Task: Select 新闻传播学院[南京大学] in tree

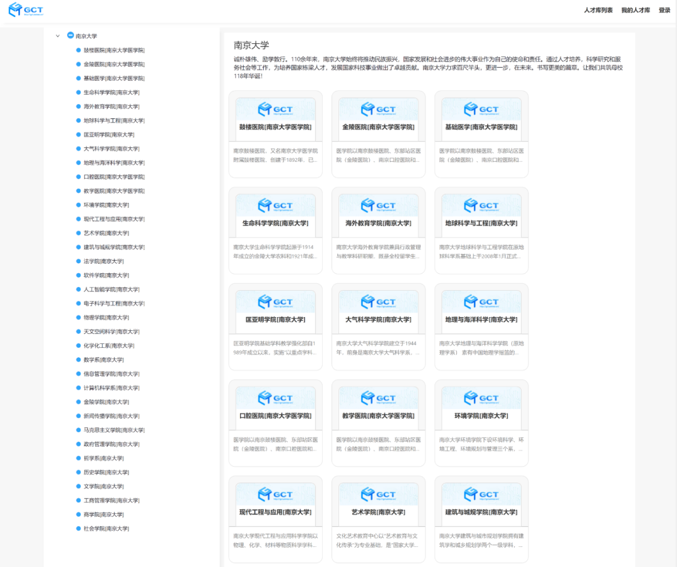Action: pyautogui.click(x=112, y=416)
